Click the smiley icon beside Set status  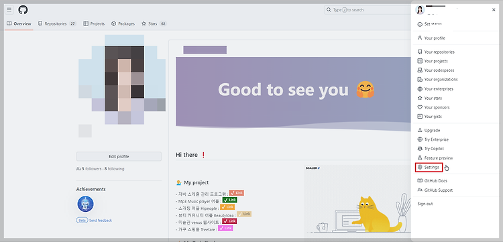click(420, 24)
